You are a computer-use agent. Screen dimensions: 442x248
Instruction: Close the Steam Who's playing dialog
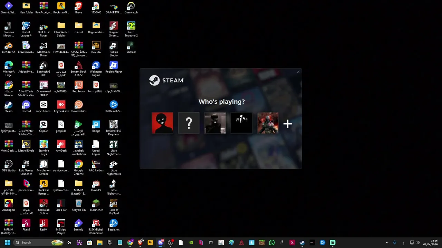[x=298, y=72]
